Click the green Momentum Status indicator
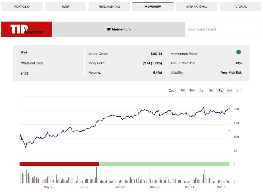263x192 pixels. point(238,52)
